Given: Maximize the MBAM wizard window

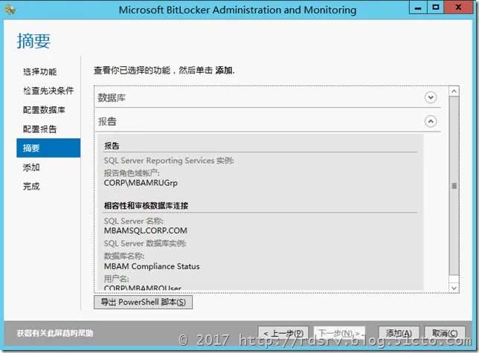Looking at the screenshot, I should coord(436,7).
